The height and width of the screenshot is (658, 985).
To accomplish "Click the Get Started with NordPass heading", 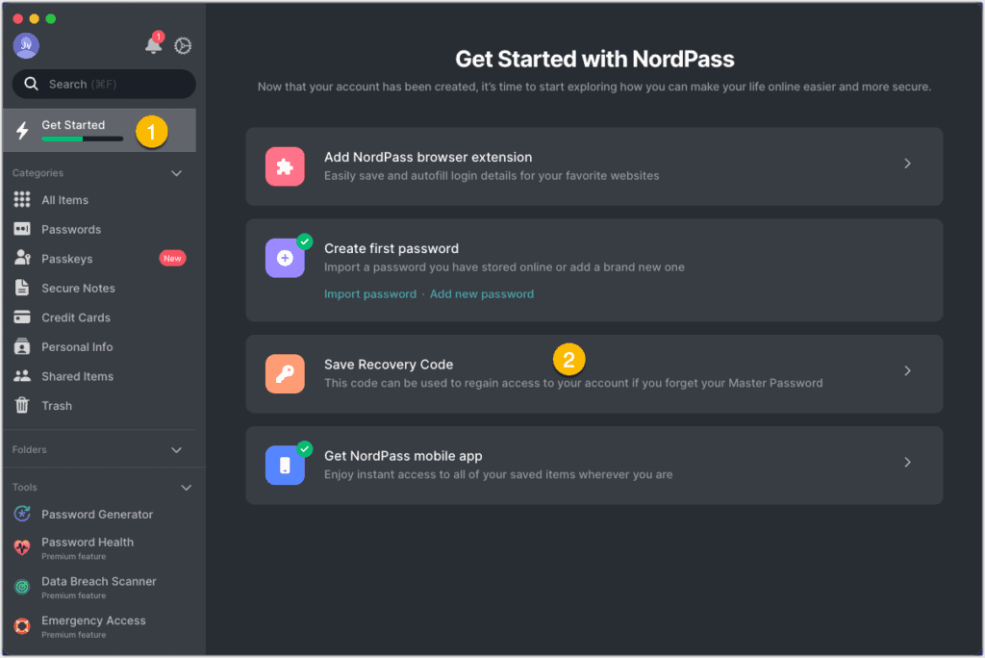I will 594,59.
